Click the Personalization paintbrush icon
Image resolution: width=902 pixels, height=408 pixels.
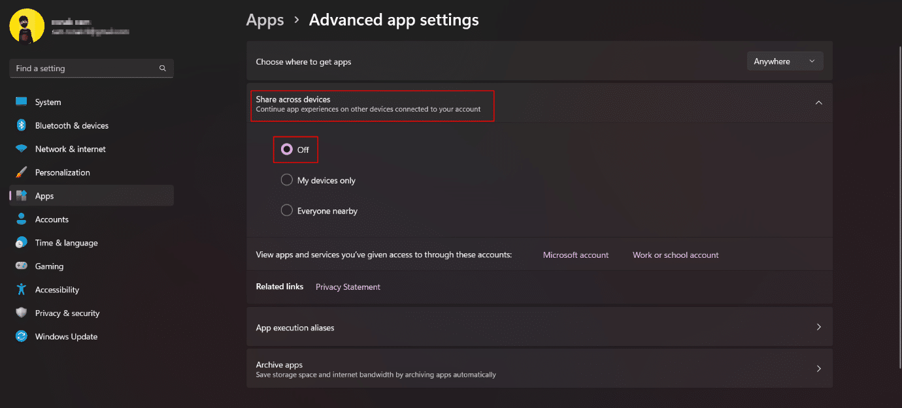coord(22,172)
